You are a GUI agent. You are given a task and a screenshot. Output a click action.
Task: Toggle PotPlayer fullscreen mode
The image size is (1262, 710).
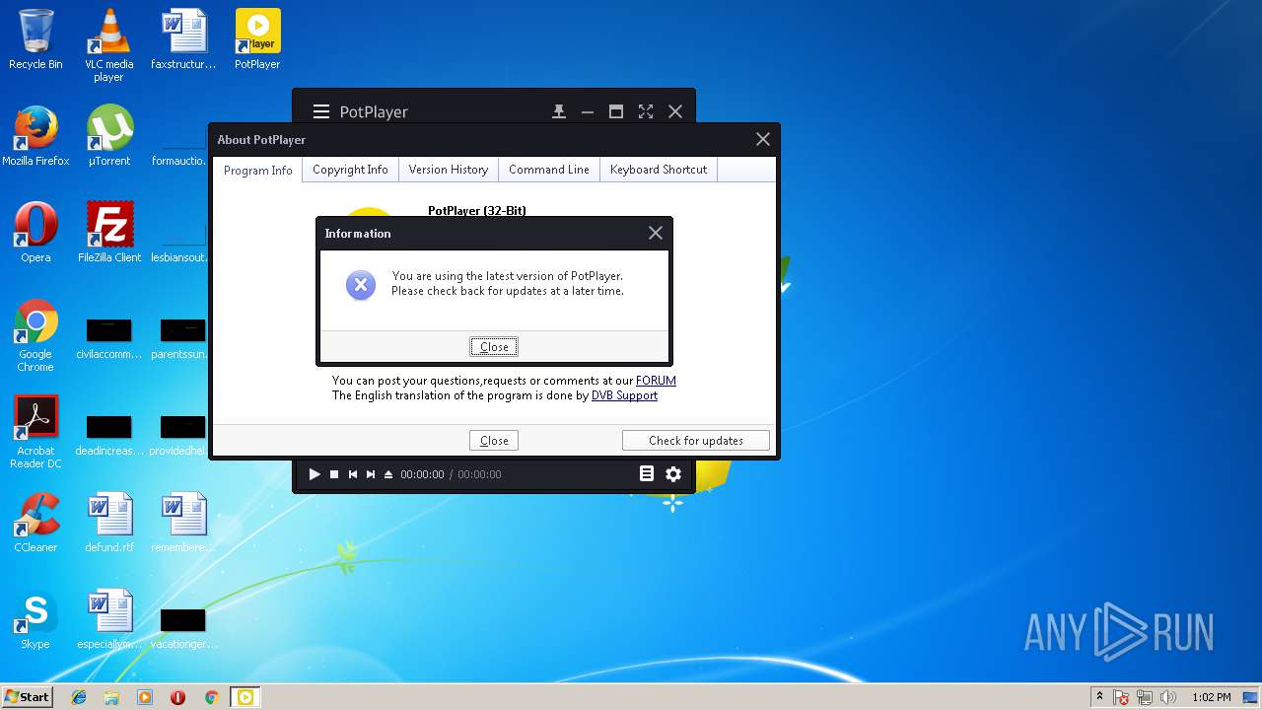646,111
